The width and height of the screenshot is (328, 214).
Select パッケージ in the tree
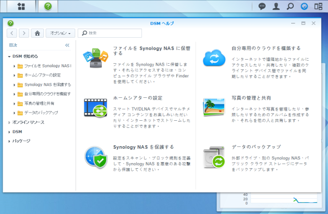pyautogui.click(x=21, y=141)
